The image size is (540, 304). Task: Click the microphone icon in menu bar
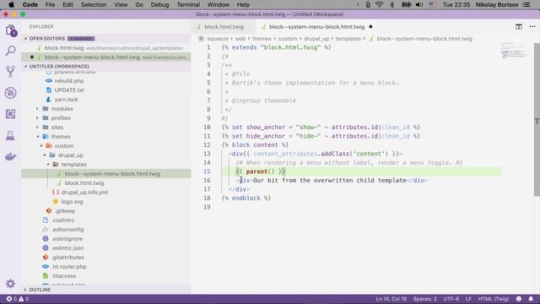click(x=368, y=4)
